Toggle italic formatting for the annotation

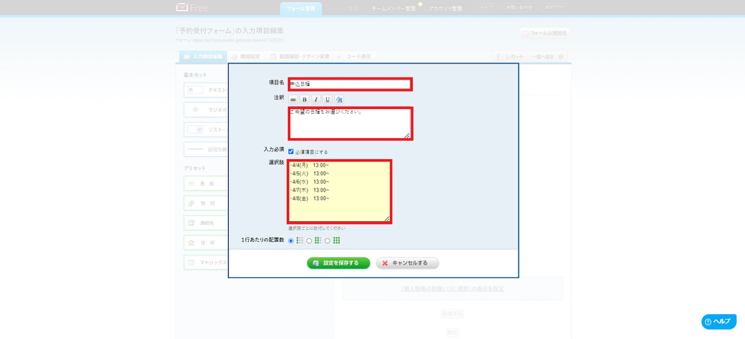pos(316,100)
